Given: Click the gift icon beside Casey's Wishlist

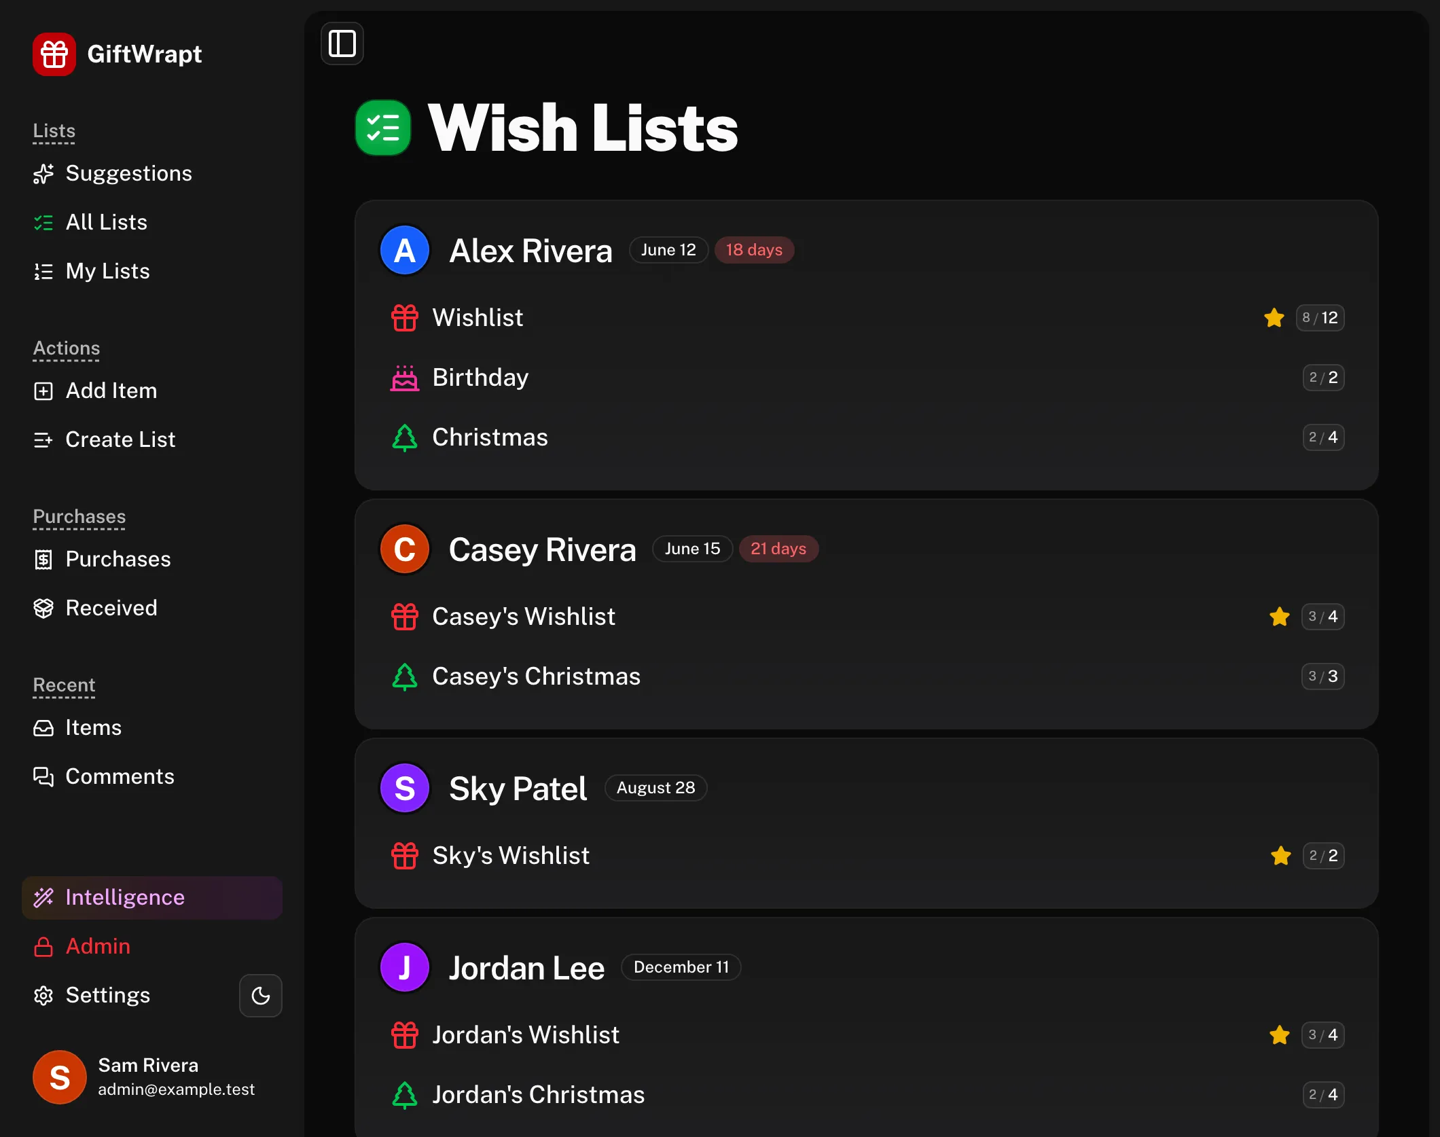Looking at the screenshot, I should pos(405,617).
